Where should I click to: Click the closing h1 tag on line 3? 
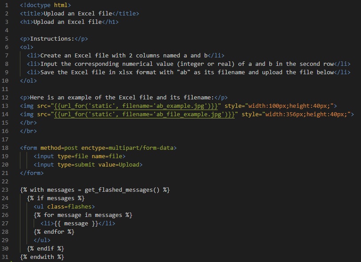tap(110, 22)
